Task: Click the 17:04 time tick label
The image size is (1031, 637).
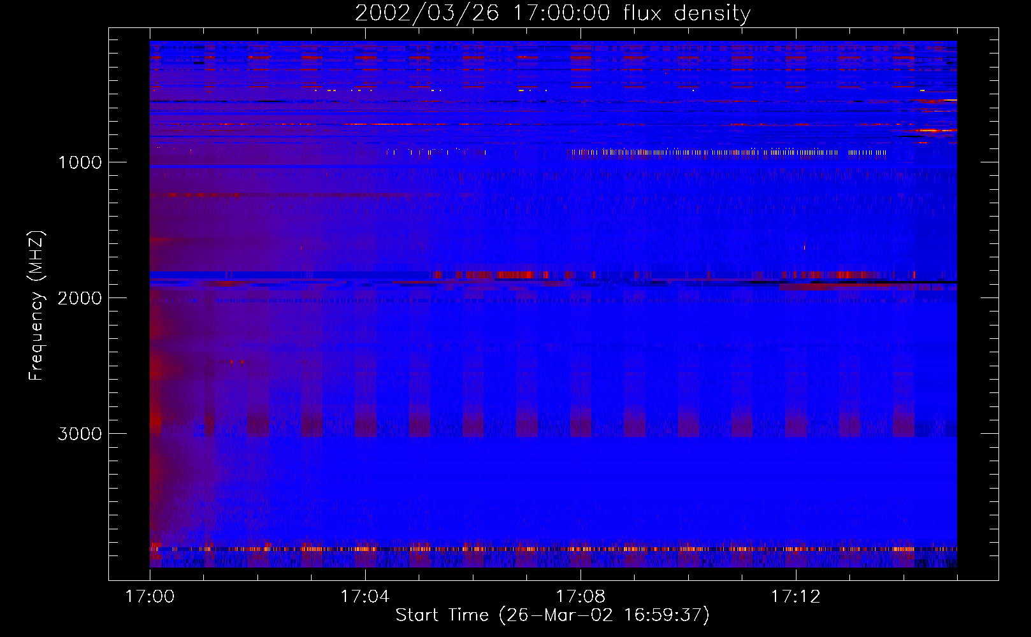Action: click(365, 597)
